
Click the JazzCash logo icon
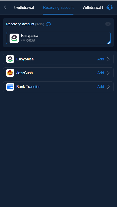tap(10, 73)
